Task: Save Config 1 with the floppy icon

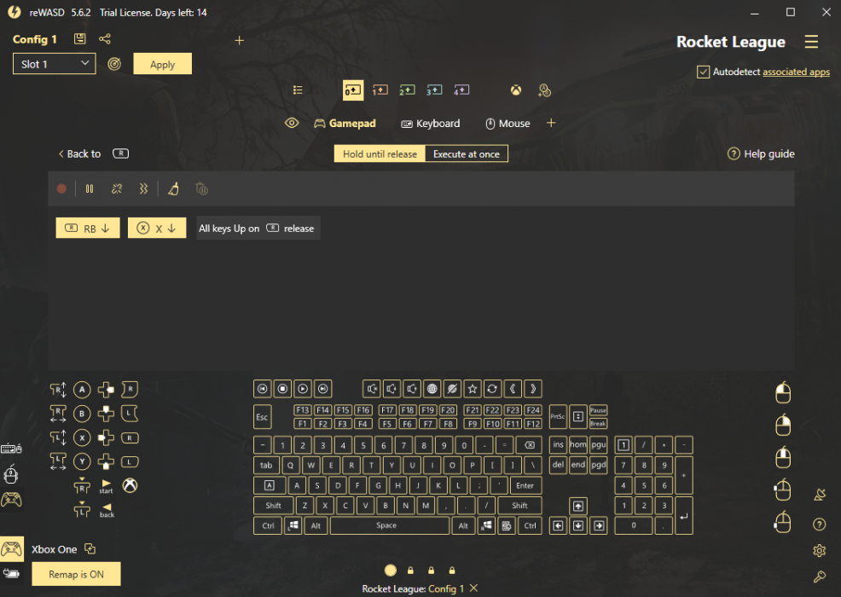Action: pyautogui.click(x=80, y=38)
